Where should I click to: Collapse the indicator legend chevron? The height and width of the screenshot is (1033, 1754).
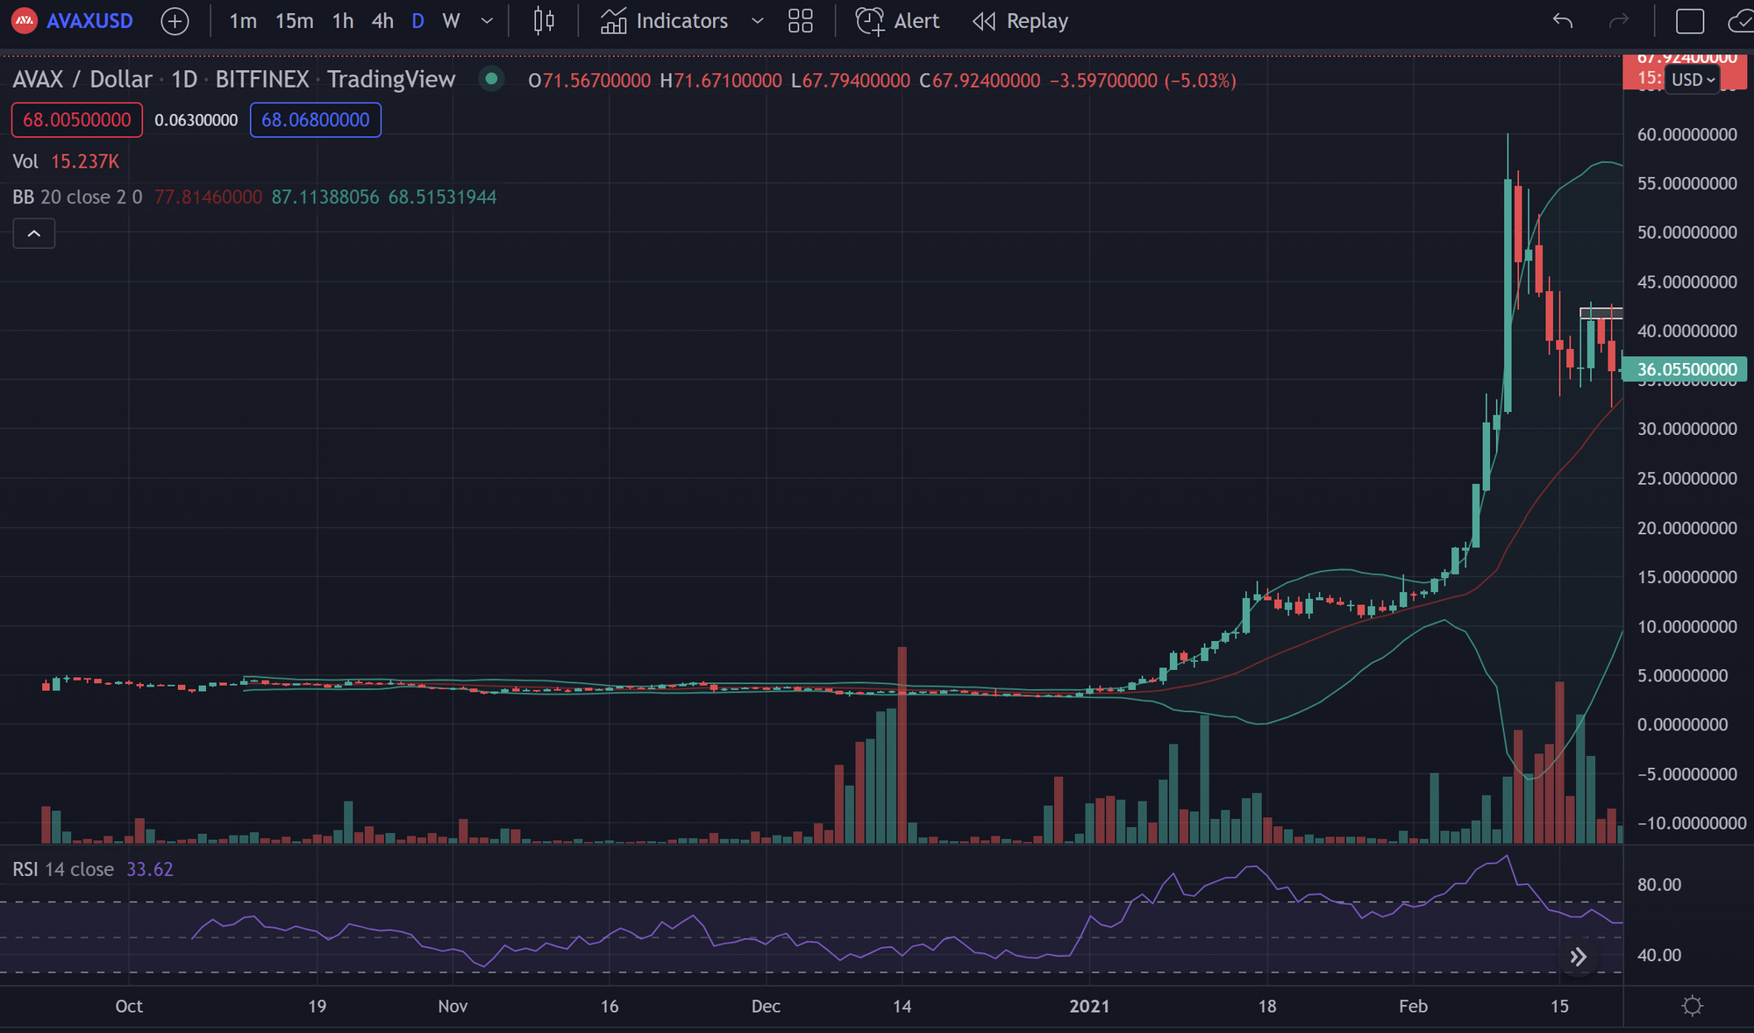coord(34,233)
